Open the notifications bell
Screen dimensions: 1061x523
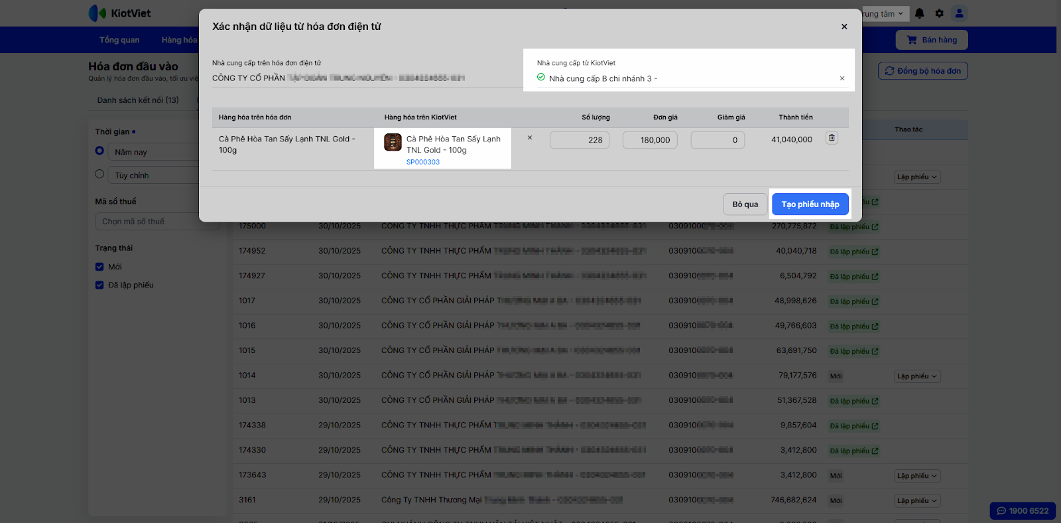tap(920, 13)
